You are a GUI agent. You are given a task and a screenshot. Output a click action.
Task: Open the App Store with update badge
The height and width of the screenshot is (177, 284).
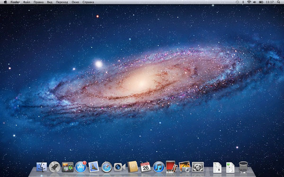point(81,167)
